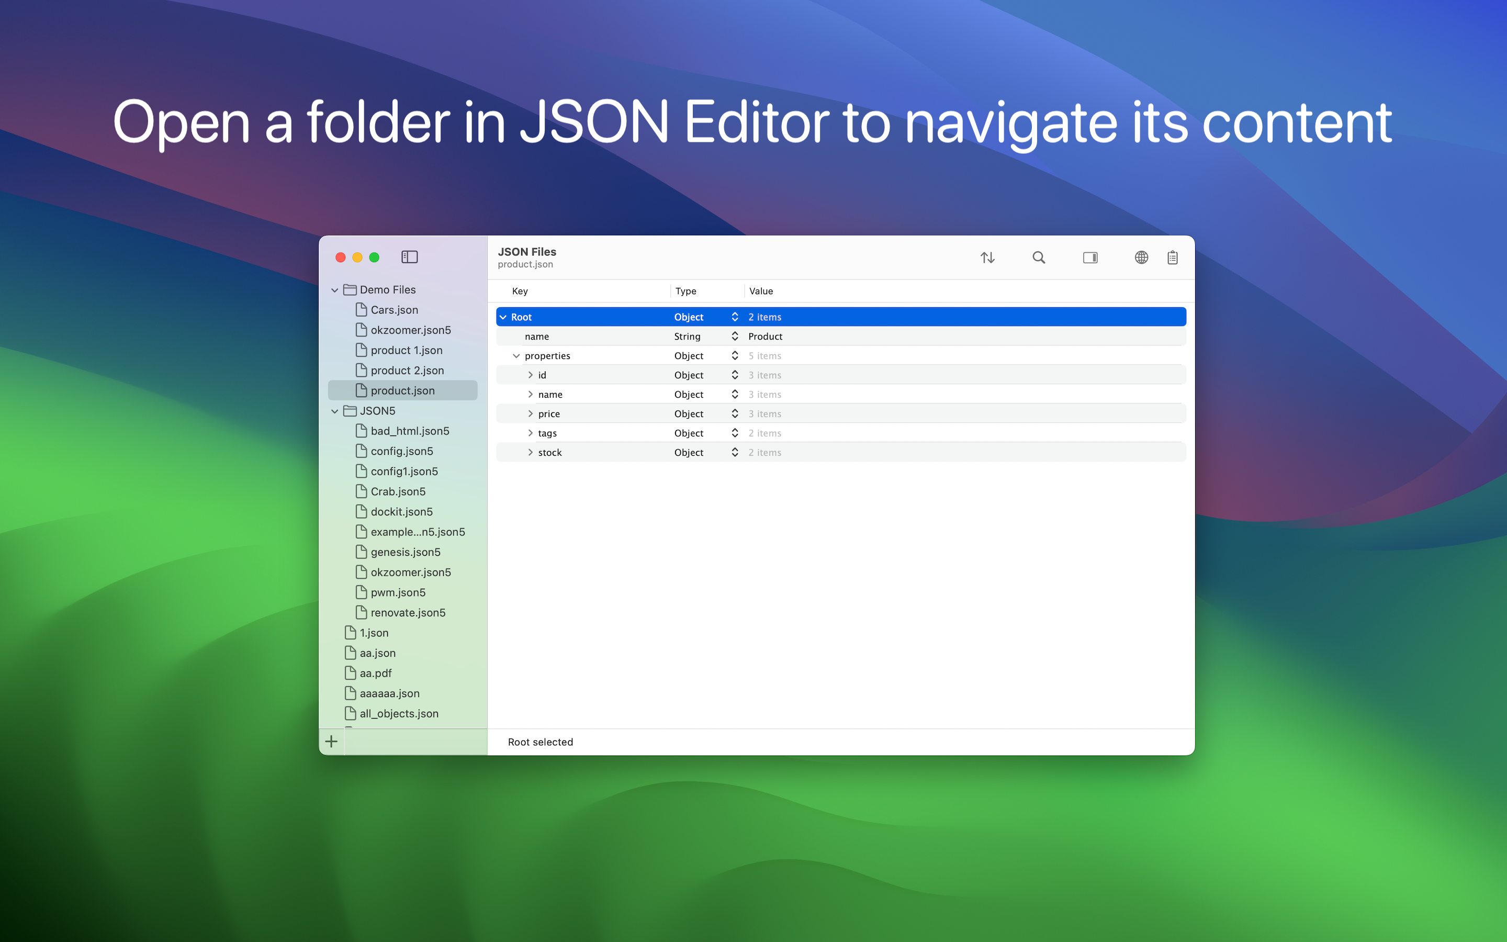Screen dimensions: 1507x942
Task: Select the aa.pdf file icon
Action: click(x=351, y=673)
